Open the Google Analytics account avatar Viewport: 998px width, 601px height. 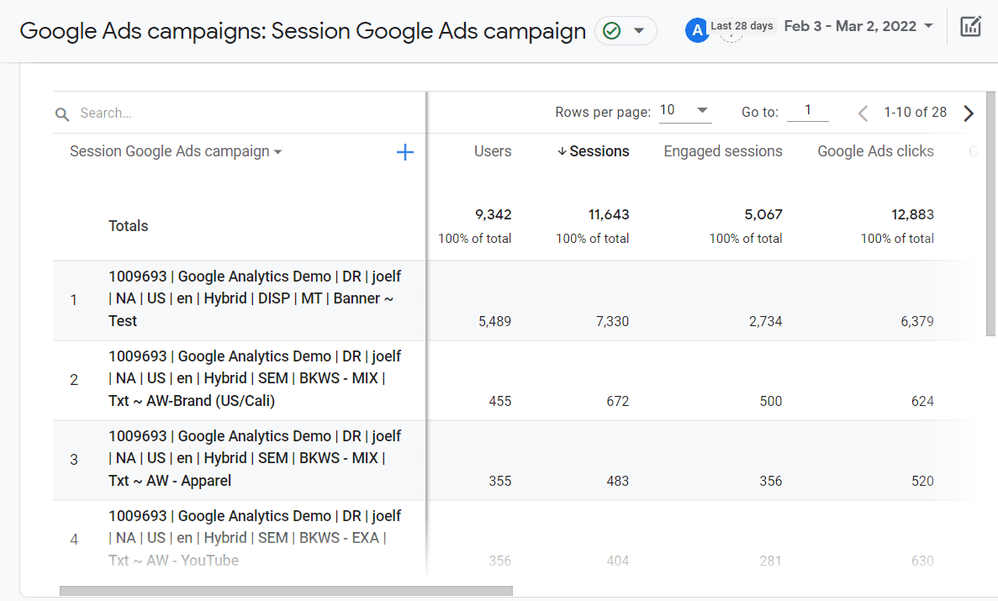[697, 29]
